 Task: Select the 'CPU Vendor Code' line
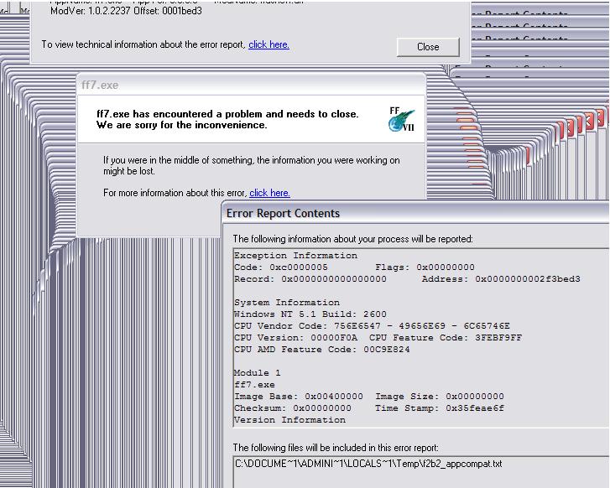372,326
